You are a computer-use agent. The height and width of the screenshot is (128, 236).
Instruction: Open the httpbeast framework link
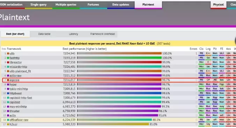15,93
